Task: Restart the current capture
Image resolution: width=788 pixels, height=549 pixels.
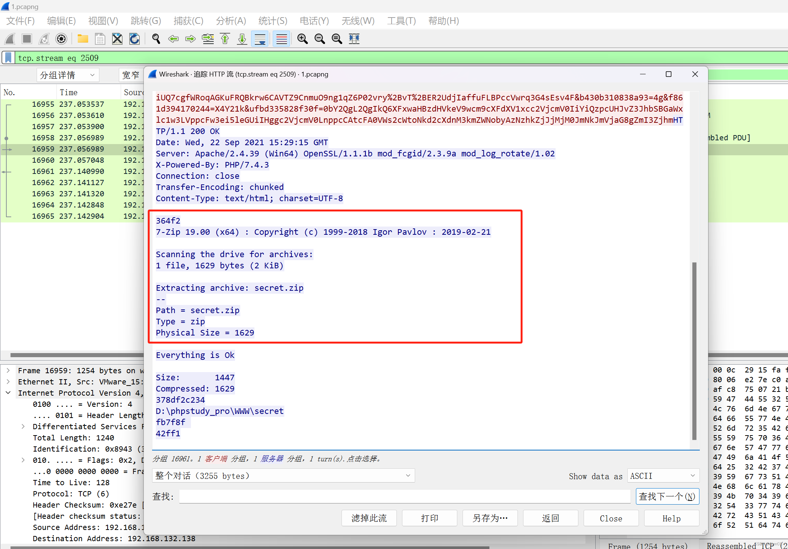Action: coord(44,39)
